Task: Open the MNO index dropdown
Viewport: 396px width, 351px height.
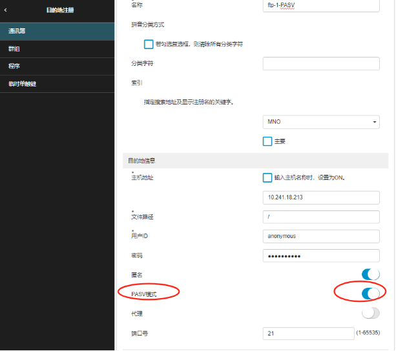Action: [x=320, y=122]
